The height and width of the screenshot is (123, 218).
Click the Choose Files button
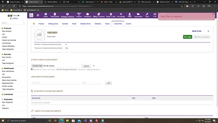tap(37, 66)
